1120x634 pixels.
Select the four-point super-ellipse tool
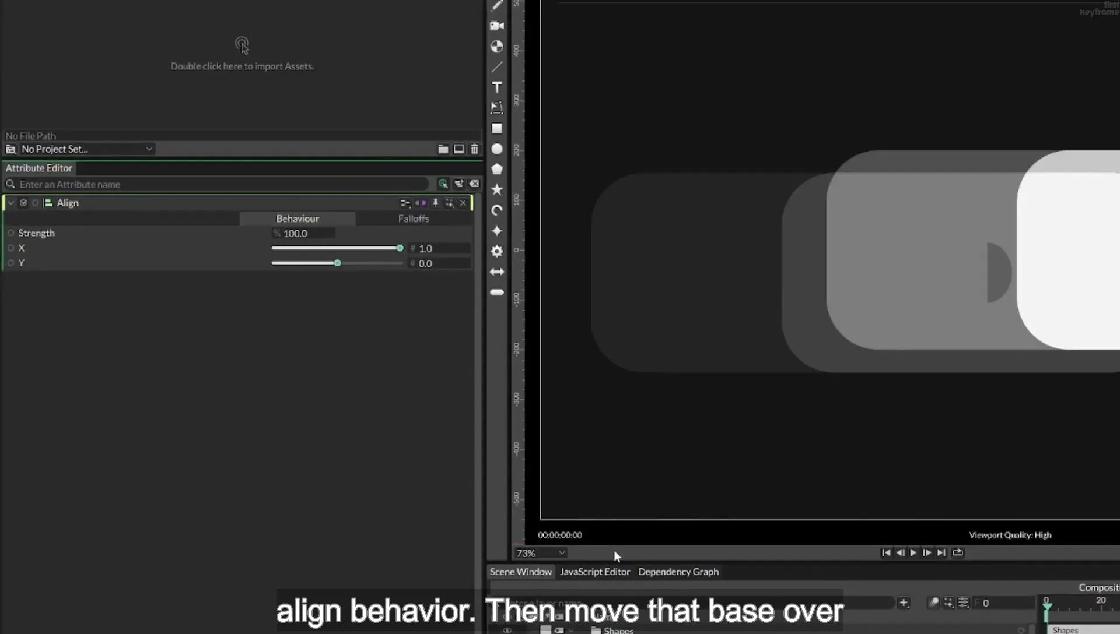(x=497, y=231)
